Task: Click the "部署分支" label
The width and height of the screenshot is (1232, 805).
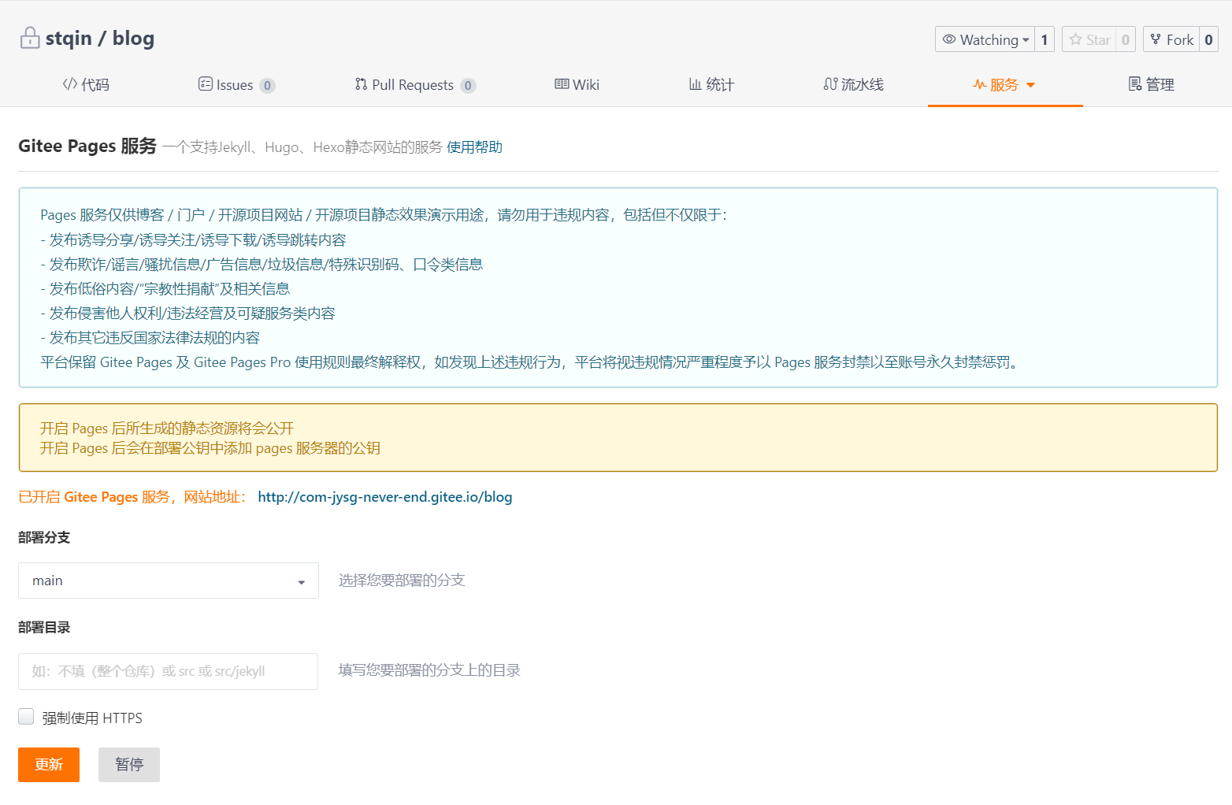Action: (44, 537)
